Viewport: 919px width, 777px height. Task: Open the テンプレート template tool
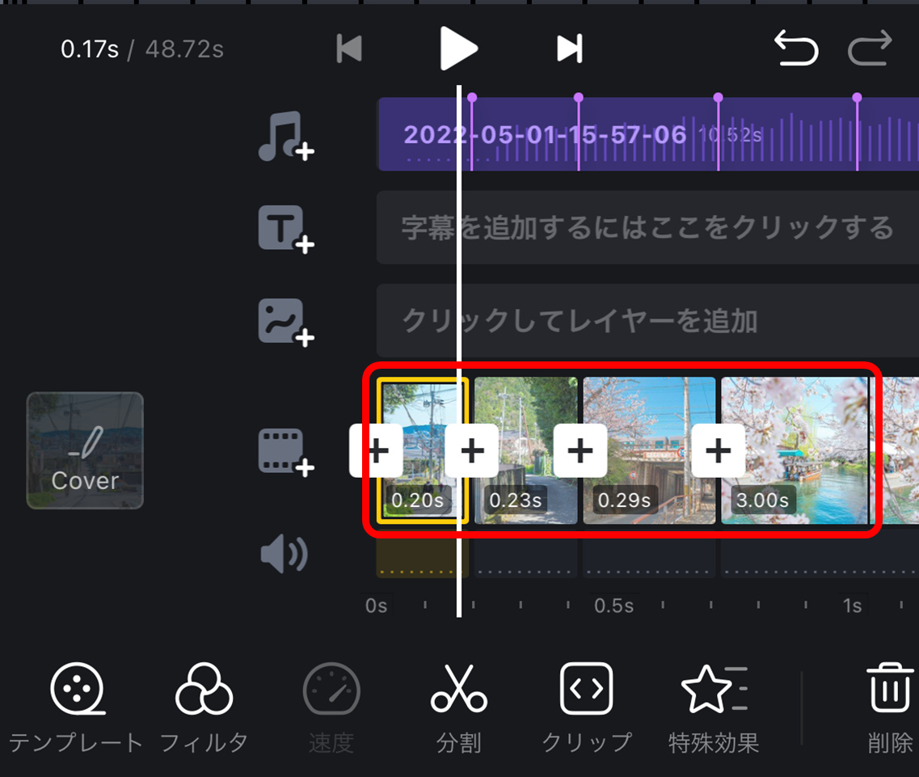[76, 708]
